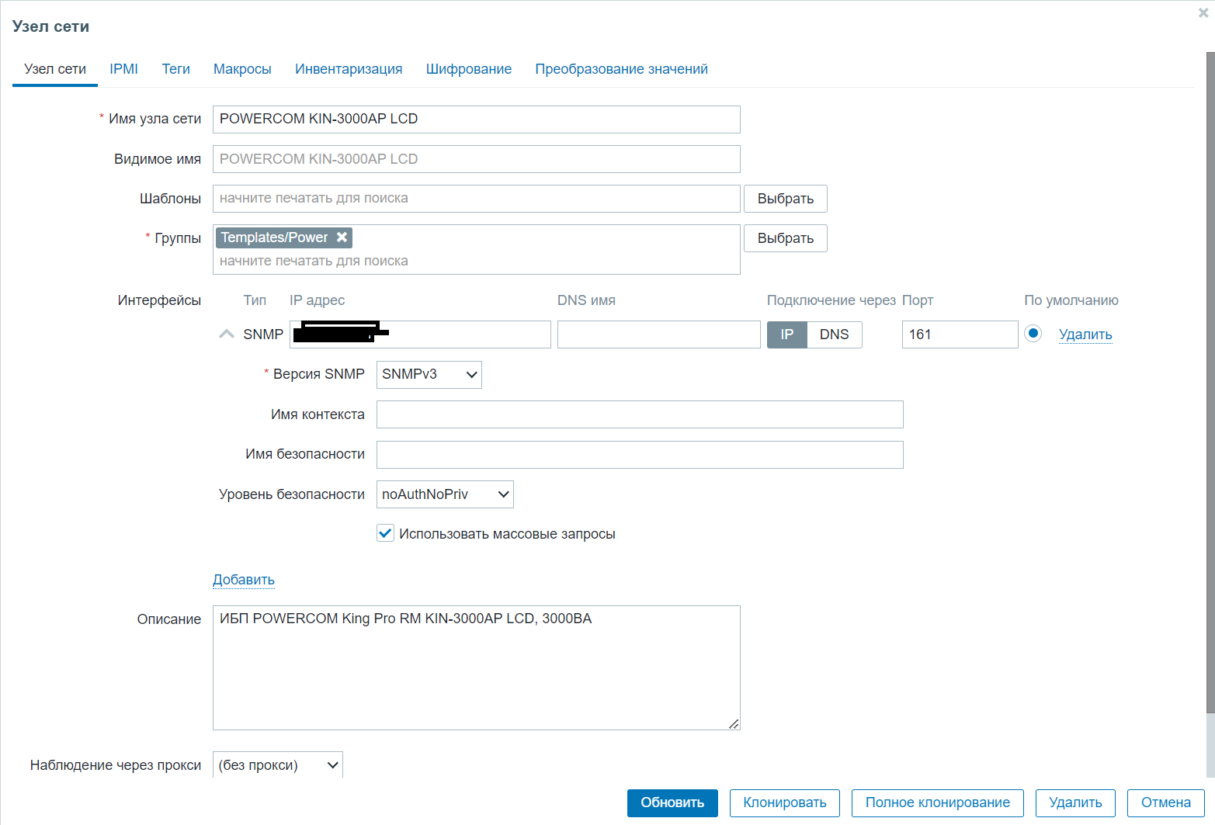
Task: Open Преобразование значений tab
Action: click(621, 69)
